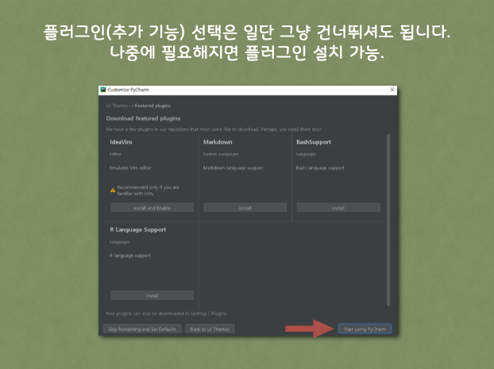Viewport: 494px width, 369px height.
Task: Close the Customize PyCharm dialog
Action: (x=392, y=90)
